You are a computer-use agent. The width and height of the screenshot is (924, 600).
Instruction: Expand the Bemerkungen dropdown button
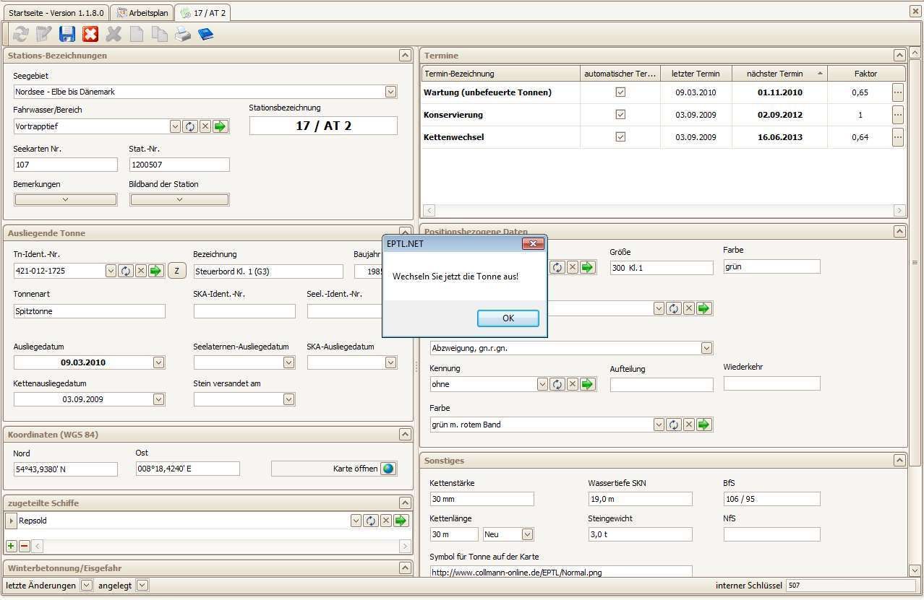pyautogui.click(x=65, y=199)
